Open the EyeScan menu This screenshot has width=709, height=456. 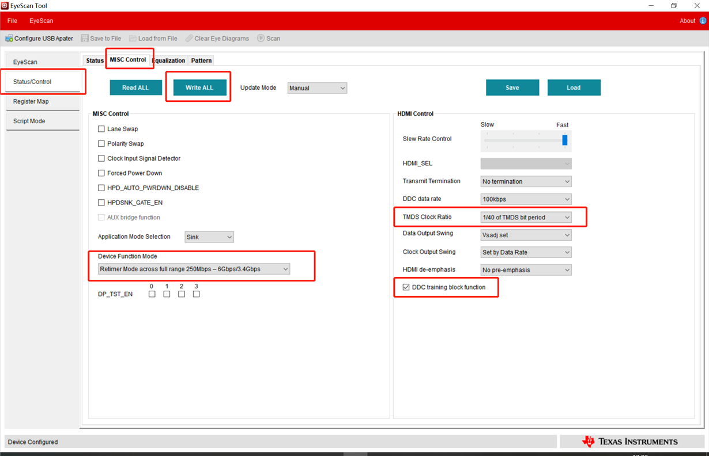click(x=42, y=21)
